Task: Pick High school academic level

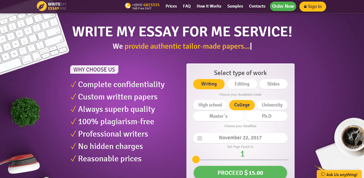Action: click(210, 105)
